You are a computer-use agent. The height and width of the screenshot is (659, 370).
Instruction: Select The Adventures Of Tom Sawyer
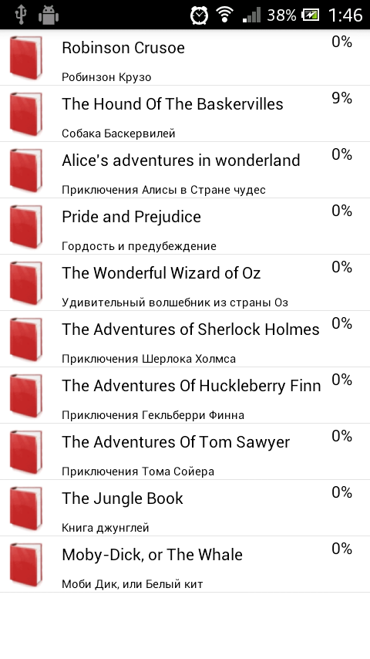(x=185, y=451)
